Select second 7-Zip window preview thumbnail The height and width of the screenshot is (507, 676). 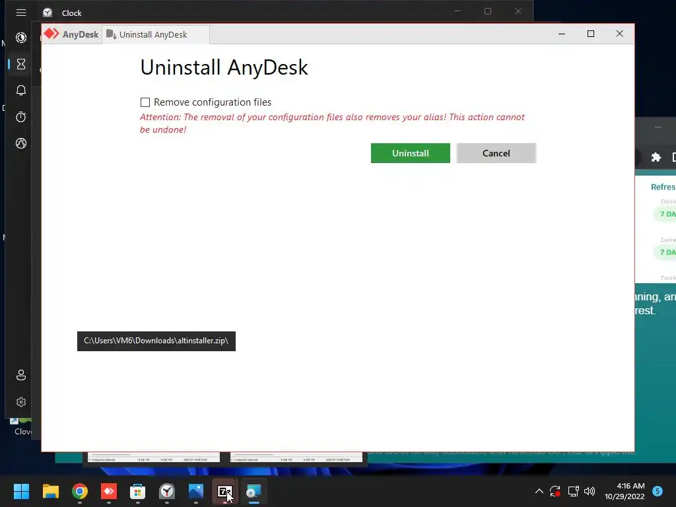tap(296, 457)
